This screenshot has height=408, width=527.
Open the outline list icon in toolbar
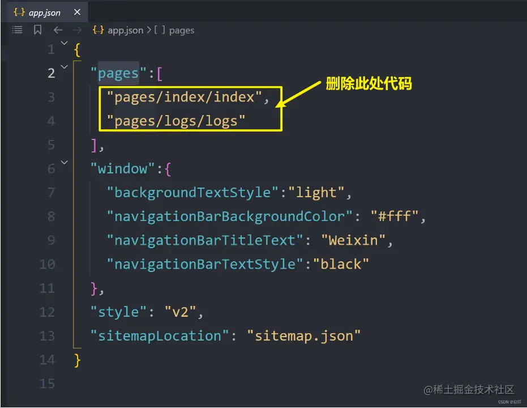click(x=18, y=30)
